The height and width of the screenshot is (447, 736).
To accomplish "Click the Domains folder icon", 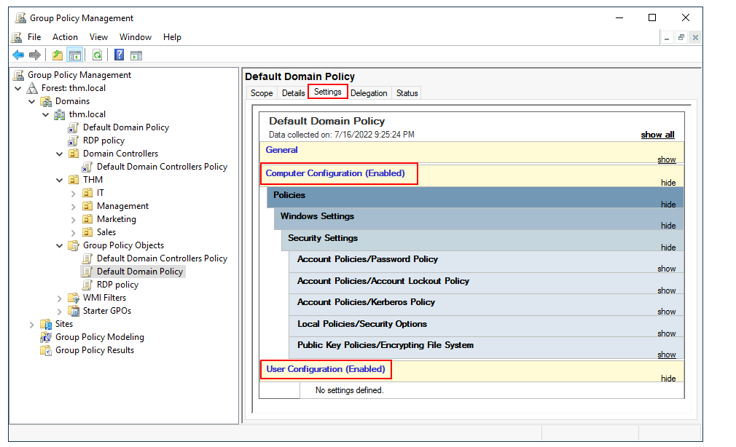I will click(x=46, y=101).
